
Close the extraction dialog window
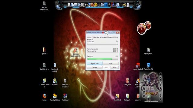[x=118, y=32]
